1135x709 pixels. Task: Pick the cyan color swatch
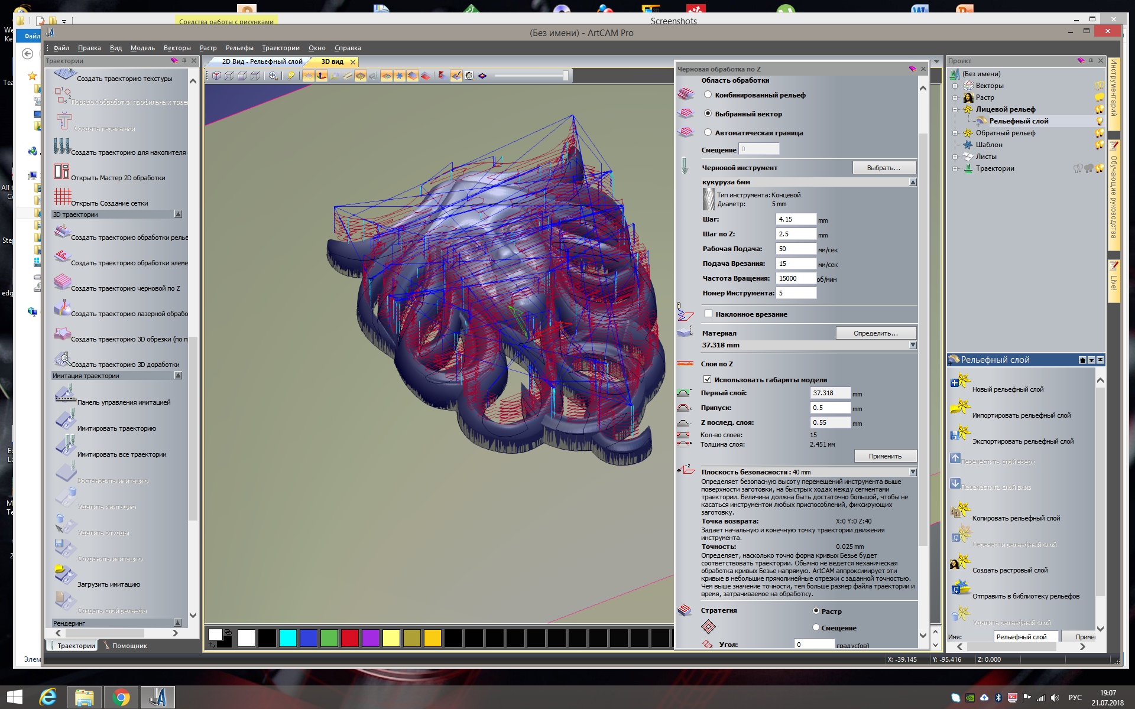[x=288, y=638]
